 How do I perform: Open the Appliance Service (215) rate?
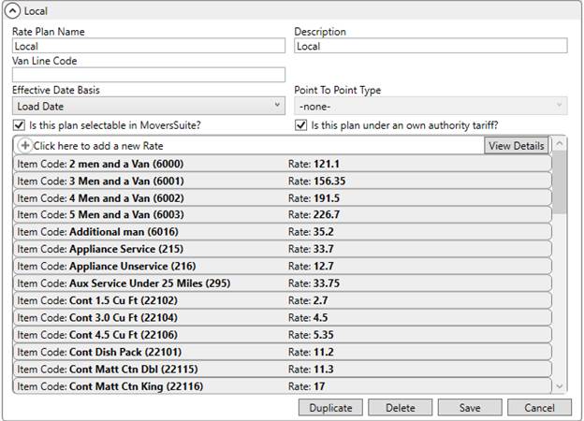(281, 249)
